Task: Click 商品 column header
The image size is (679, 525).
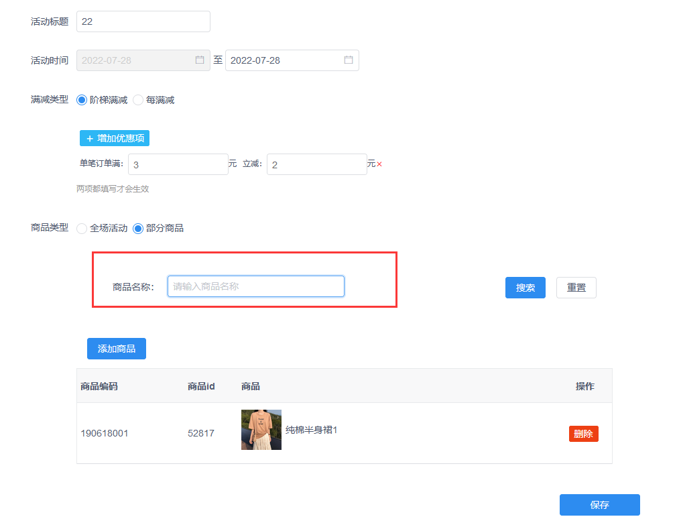Action: (x=250, y=386)
